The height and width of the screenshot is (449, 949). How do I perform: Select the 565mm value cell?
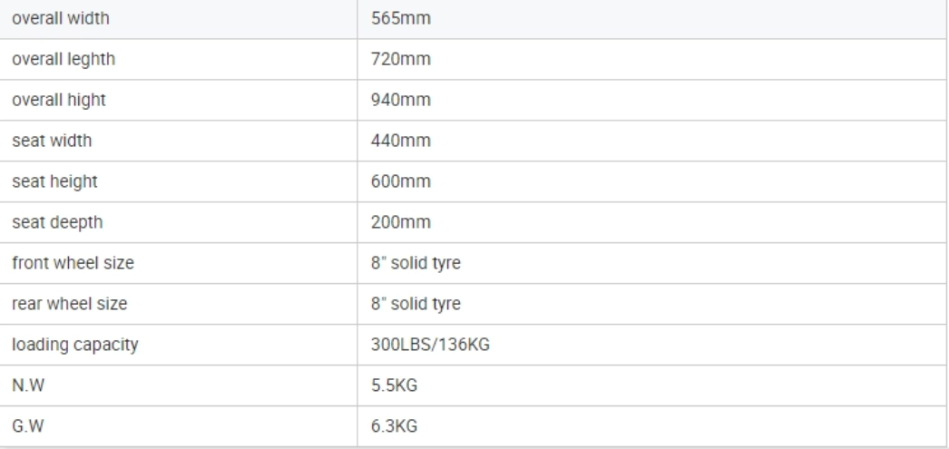[x=651, y=19]
